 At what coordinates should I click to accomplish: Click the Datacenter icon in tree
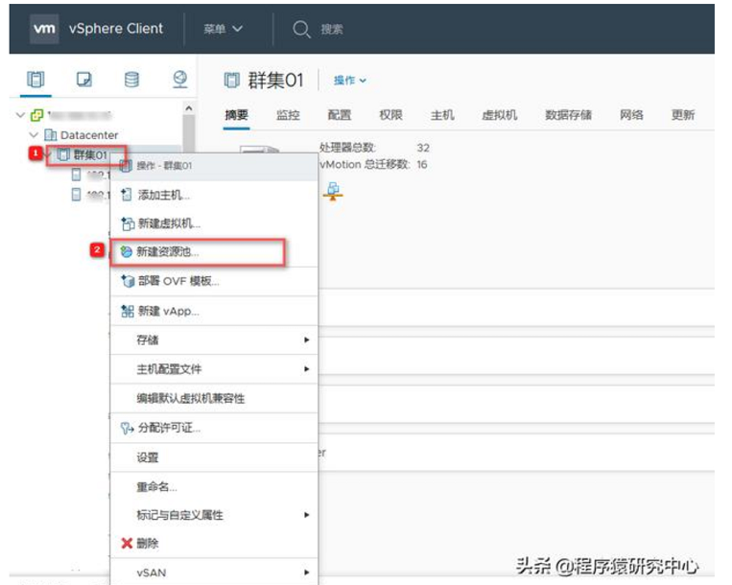pyautogui.click(x=50, y=135)
